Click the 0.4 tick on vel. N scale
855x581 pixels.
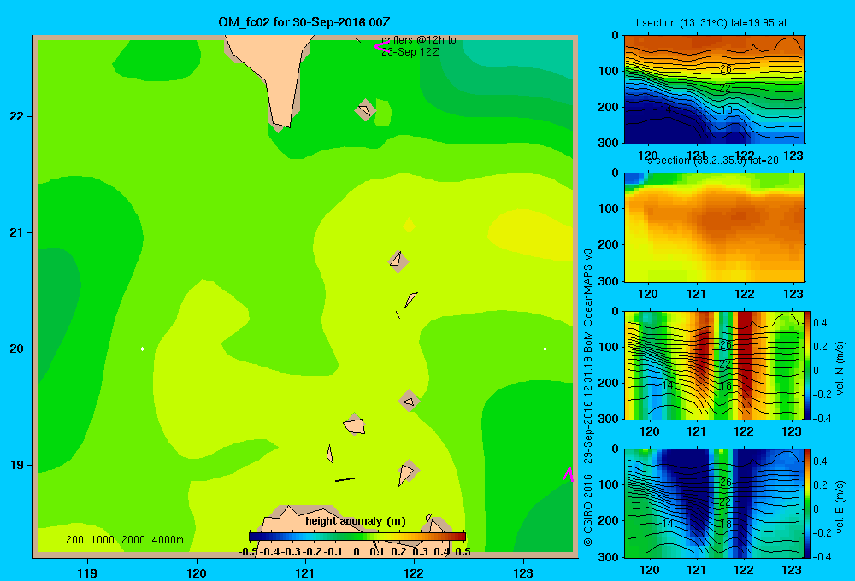pos(820,323)
